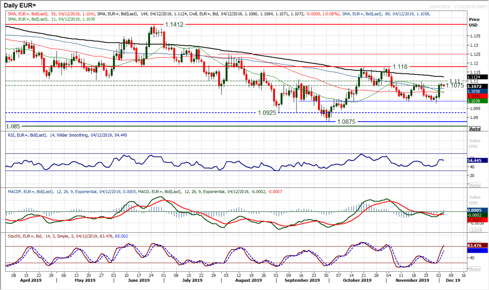Toggle Auto scaling on the RSI pane
This screenshot has width=489, height=290.
coord(474,185)
